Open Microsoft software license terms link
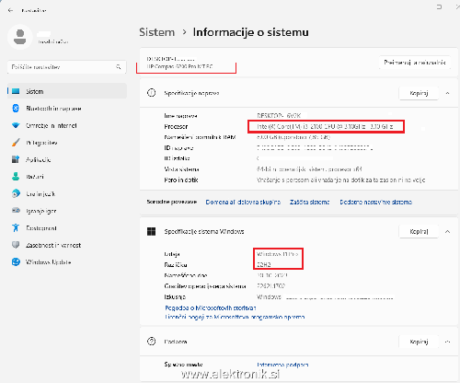Viewport: 460px width, 383px height. pyautogui.click(x=235, y=317)
